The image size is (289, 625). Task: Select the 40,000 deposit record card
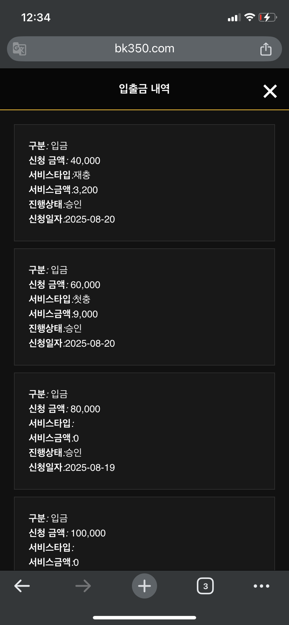point(144,183)
